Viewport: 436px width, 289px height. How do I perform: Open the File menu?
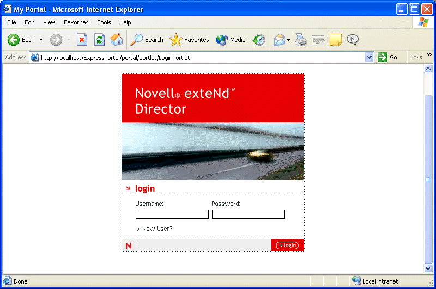(x=11, y=22)
